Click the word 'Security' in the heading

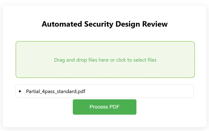[98, 24]
